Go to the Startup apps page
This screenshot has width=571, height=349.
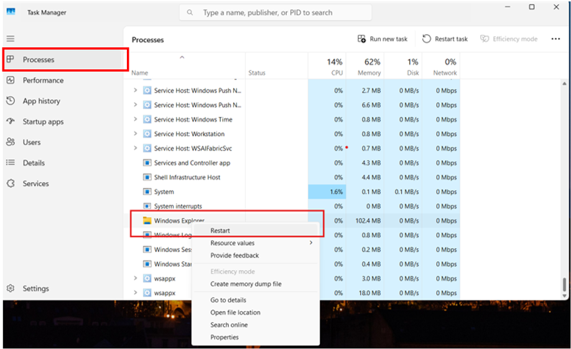point(63,122)
